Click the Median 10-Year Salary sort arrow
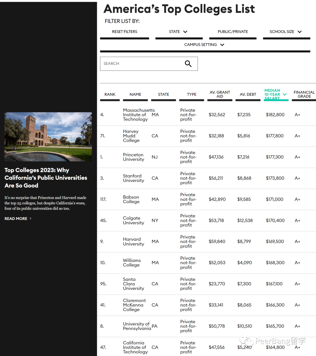The width and height of the screenshot is (316, 356). click(x=285, y=94)
